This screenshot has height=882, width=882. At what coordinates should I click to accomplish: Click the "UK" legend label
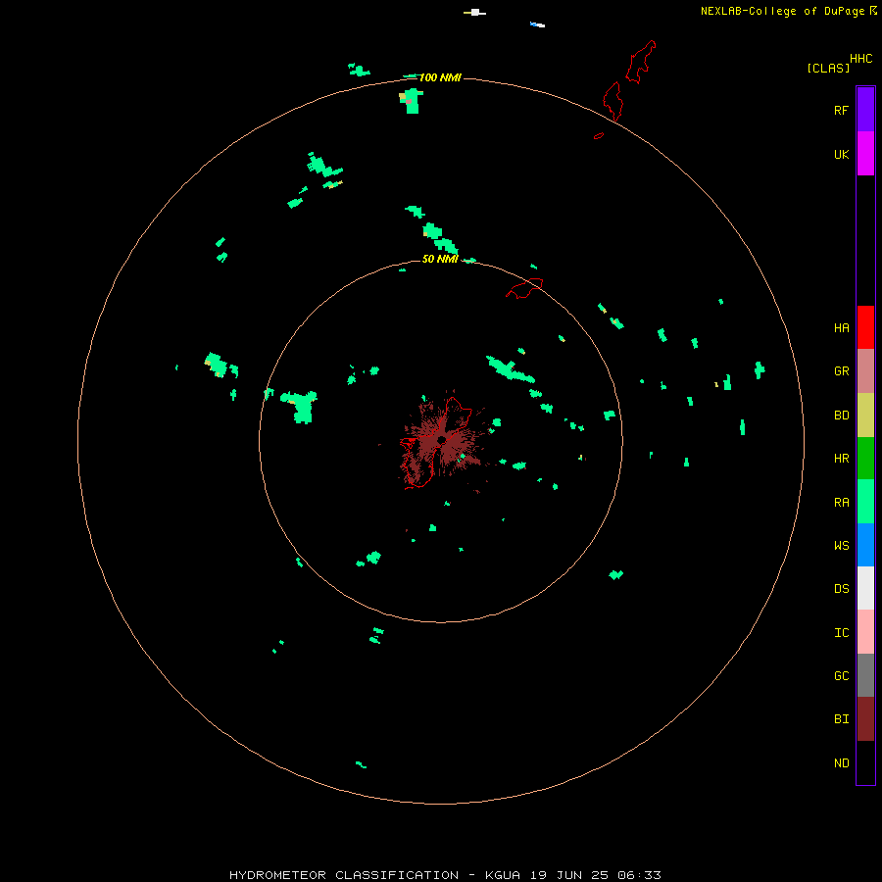pyautogui.click(x=841, y=155)
